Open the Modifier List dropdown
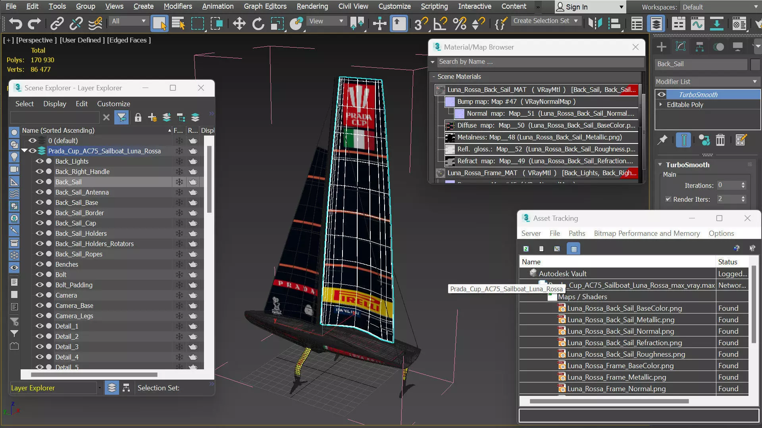 coord(706,82)
